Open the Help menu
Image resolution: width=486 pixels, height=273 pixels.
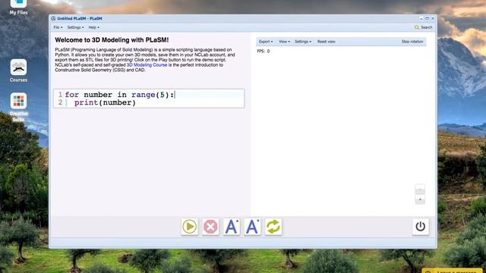(94, 27)
